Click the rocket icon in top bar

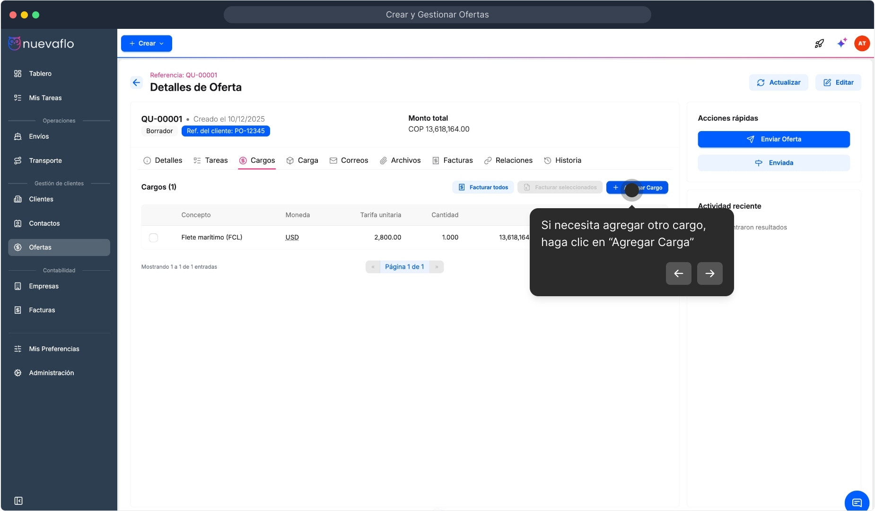[x=819, y=44]
